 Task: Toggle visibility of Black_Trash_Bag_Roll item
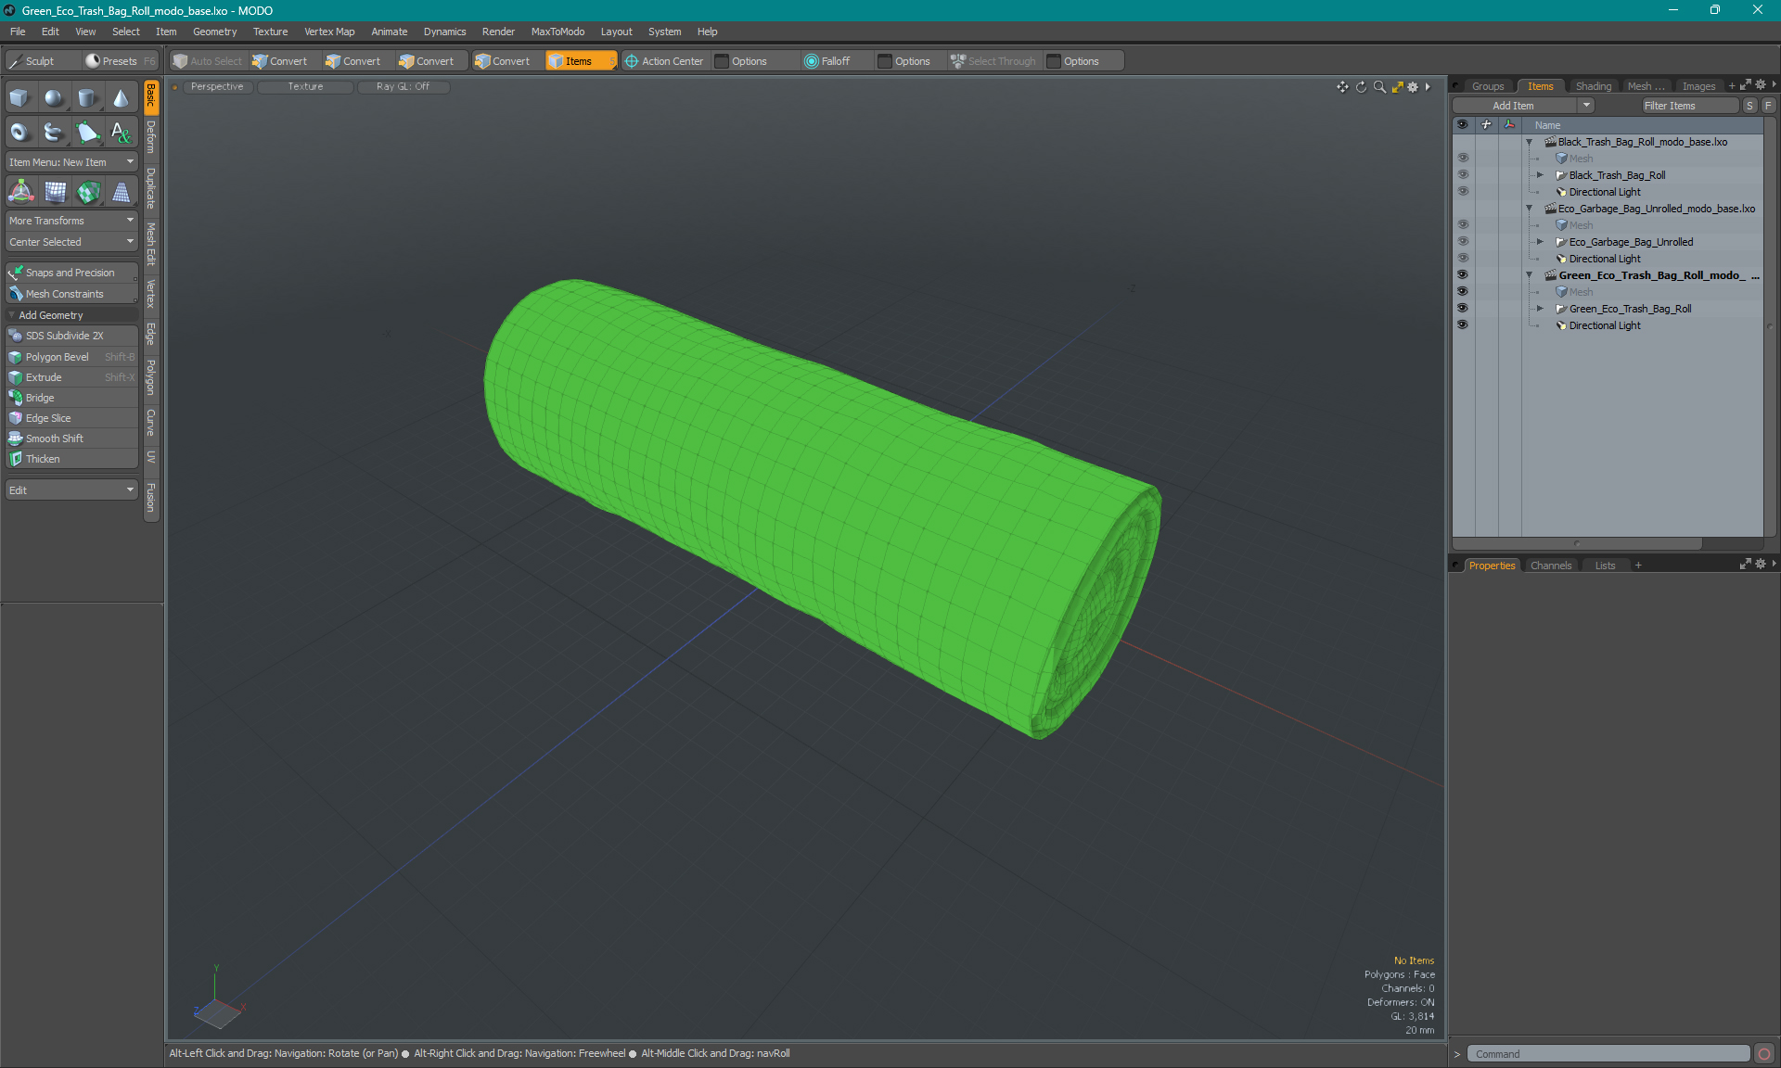point(1462,174)
